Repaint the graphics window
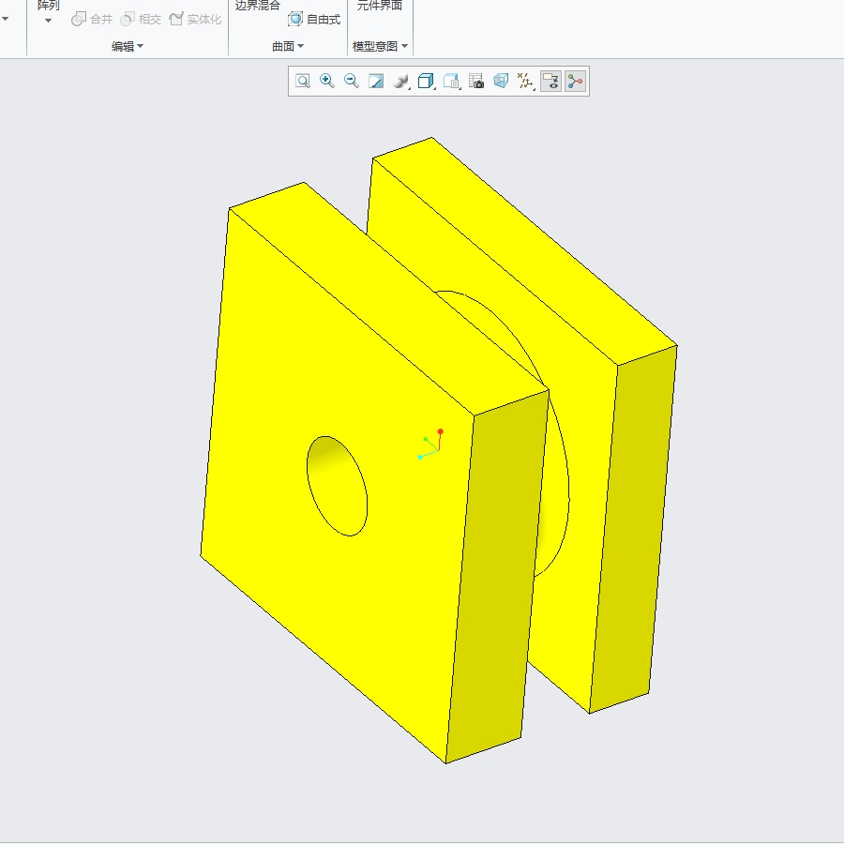844x844 pixels. tap(376, 82)
